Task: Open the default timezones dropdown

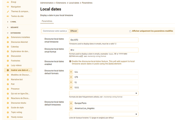Action: point(104,114)
